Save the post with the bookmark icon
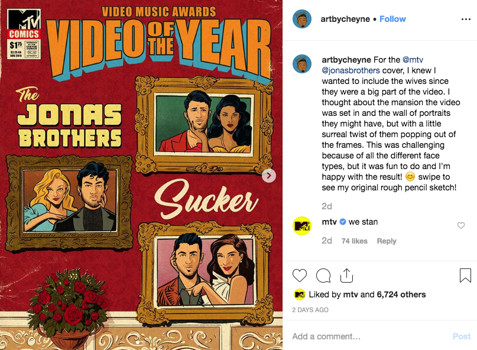Image resolution: width=477 pixels, height=350 pixels. pyautogui.click(x=465, y=276)
